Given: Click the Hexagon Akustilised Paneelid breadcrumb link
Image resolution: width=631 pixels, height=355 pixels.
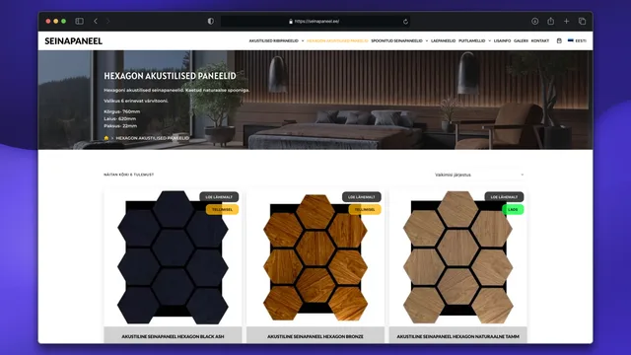Looking at the screenshot, I should (x=153, y=138).
